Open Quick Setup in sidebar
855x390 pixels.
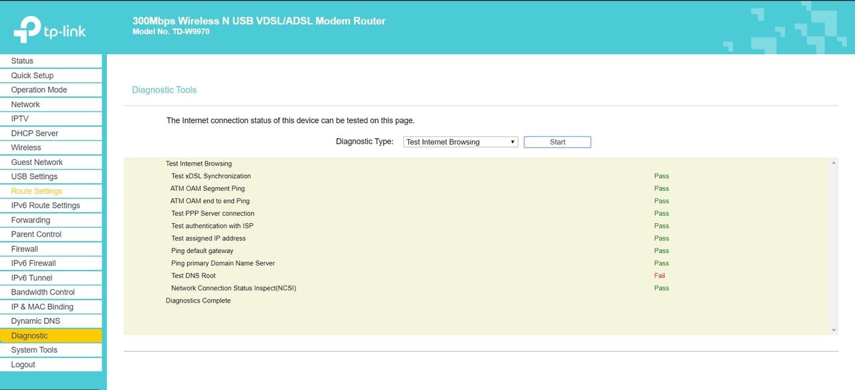[51, 75]
